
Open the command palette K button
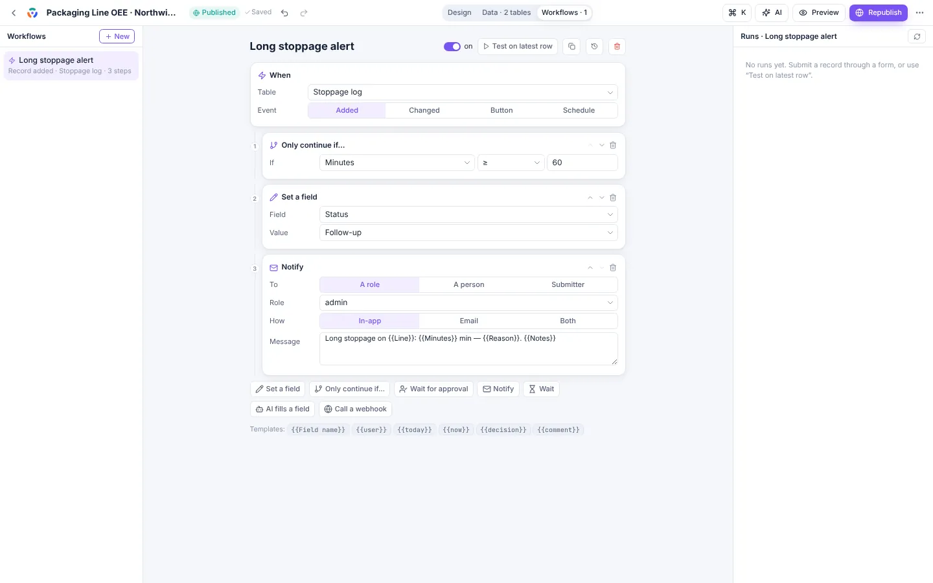click(x=737, y=12)
